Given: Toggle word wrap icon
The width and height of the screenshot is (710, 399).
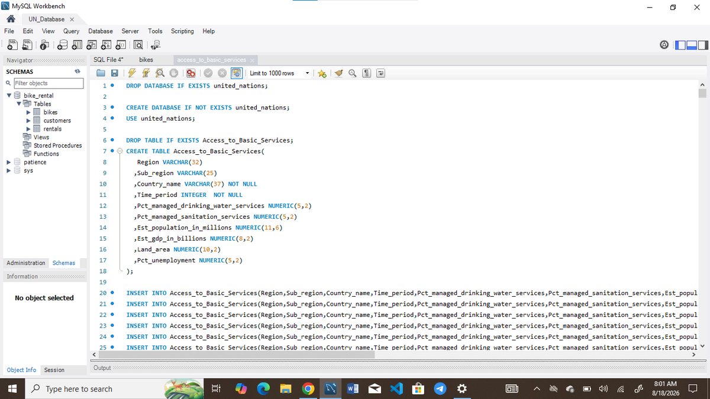Looking at the screenshot, I should point(380,73).
